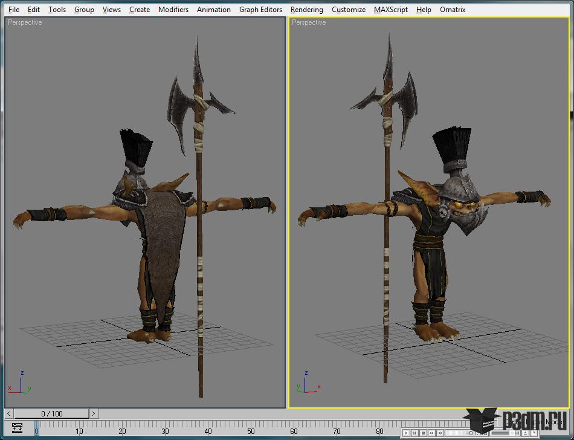Screen dimensions: 574x440
Task: Hit the Stop button in media controls
Action: [x=423, y=433]
